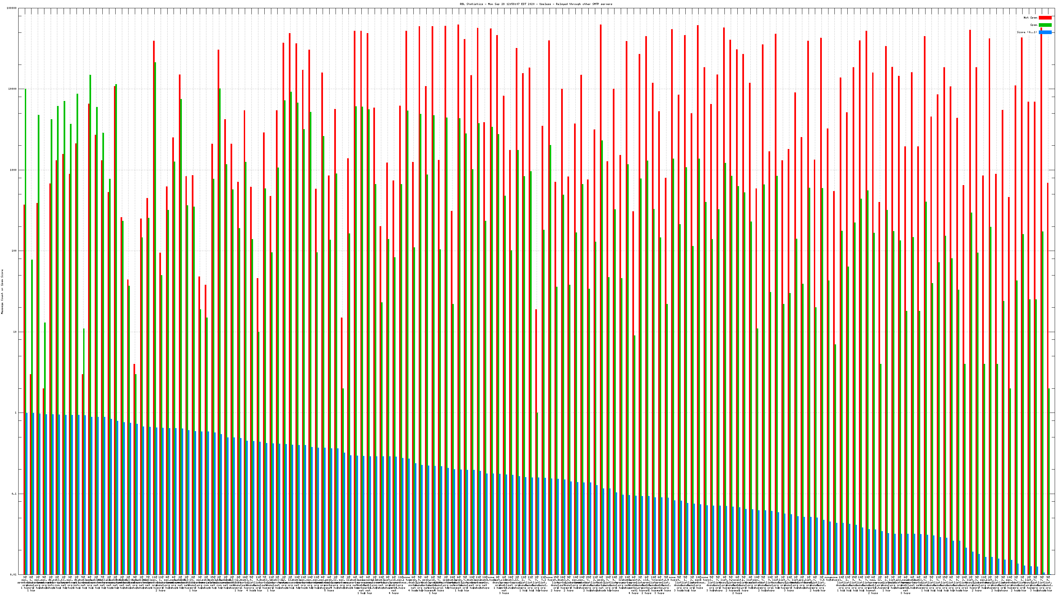Click the 1 y-axis tick label
The width and height of the screenshot is (1060, 596).
[16, 413]
